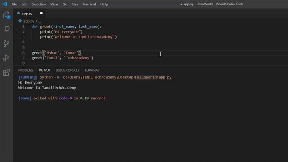Screen dimensions: 288x162
Task: Open the Run and Debug view
Action: coord(6,58)
